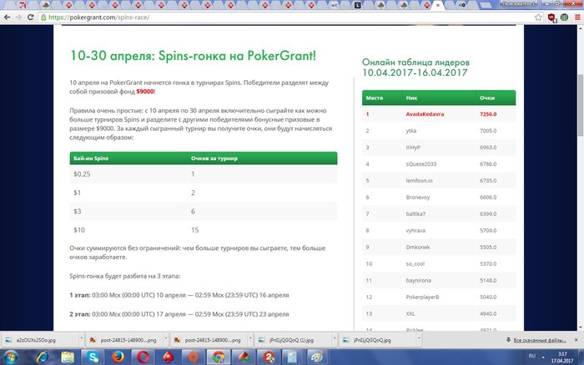
Task: Click the green globe extension icon
Action: pos(564,17)
